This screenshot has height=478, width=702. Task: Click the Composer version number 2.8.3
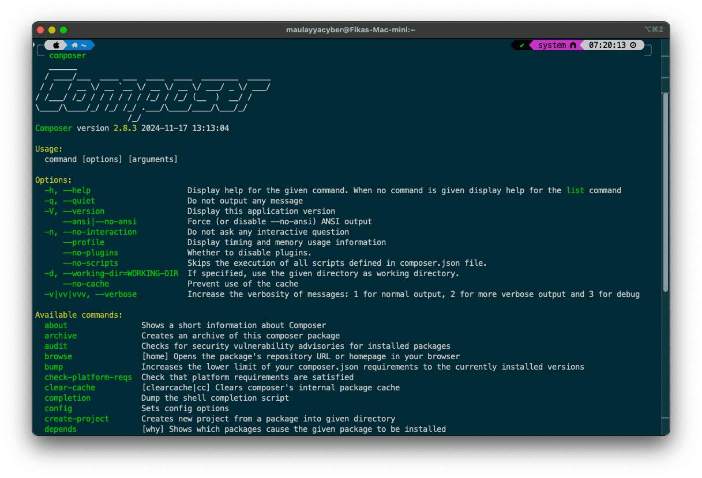[x=125, y=128]
